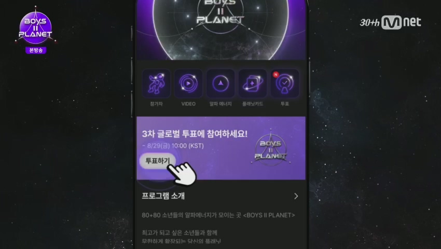Open the VIDEO play icon
Image resolution: width=441 pixels, height=249 pixels.
(x=188, y=84)
